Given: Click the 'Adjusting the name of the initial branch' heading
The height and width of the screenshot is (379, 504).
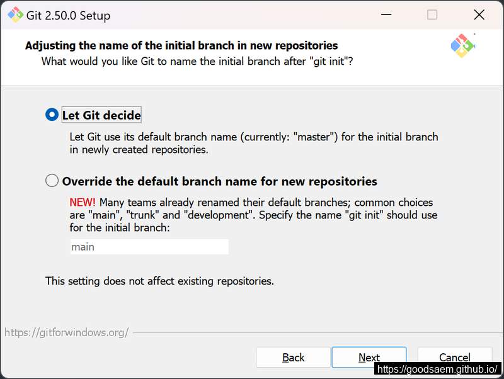Looking at the screenshot, I should 181,45.
